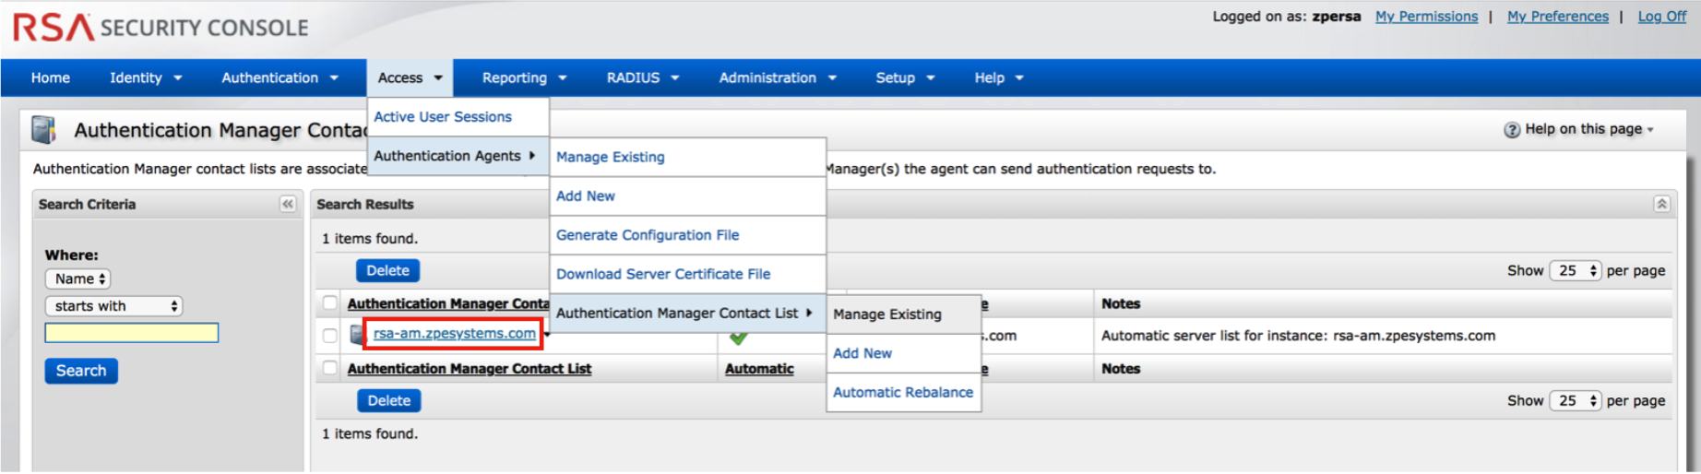Open My Permissions link
Image resolution: width=1701 pixels, height=474 pixels.
(1426, 17)
